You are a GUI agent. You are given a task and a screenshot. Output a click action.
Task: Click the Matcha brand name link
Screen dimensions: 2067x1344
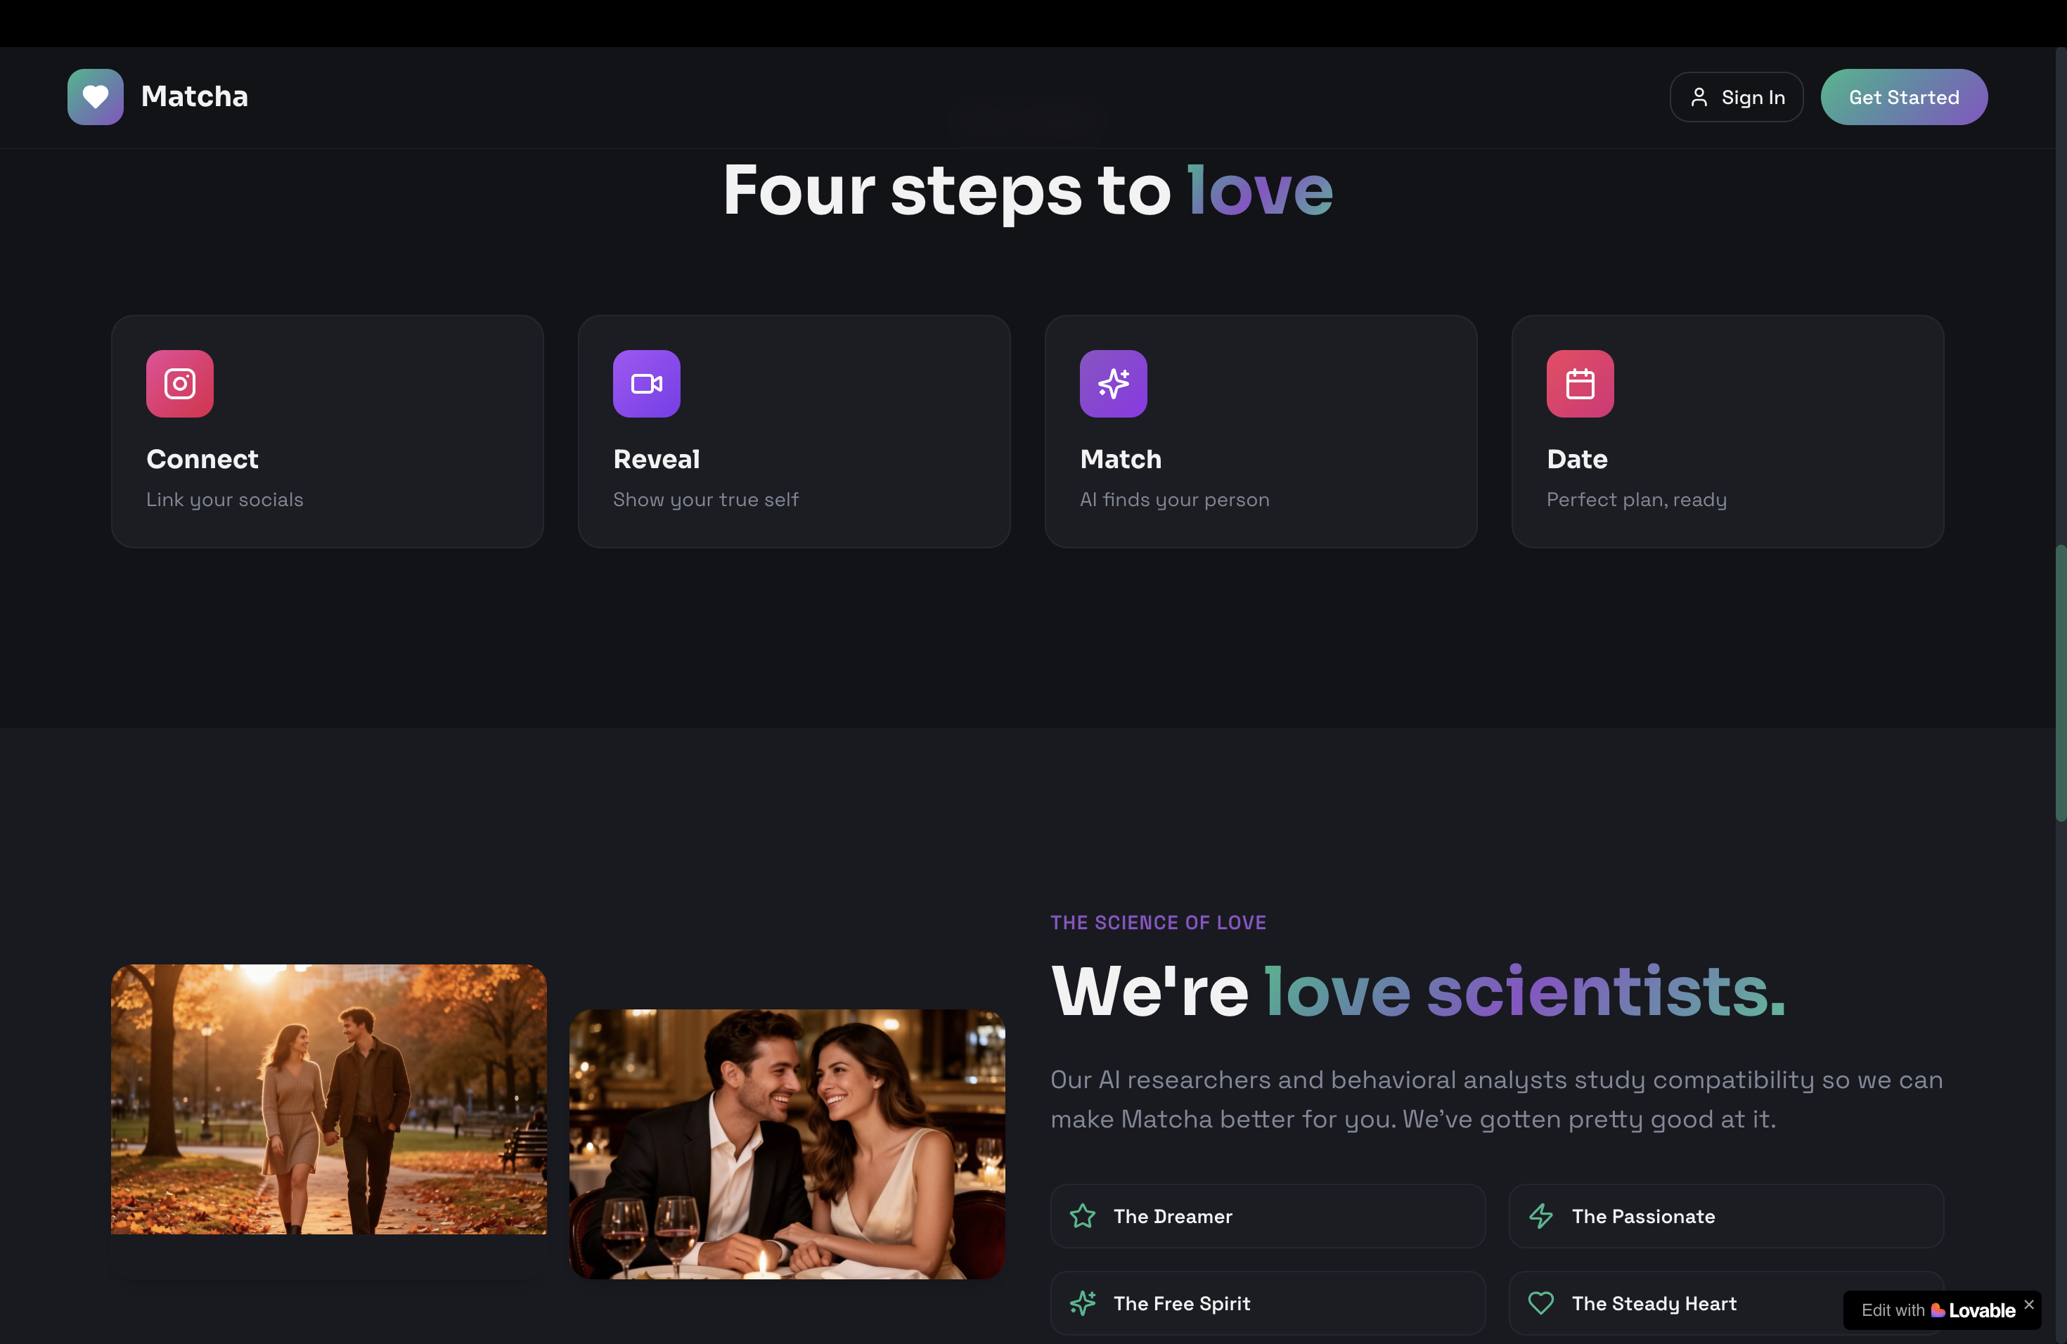[x=195, y=96]
